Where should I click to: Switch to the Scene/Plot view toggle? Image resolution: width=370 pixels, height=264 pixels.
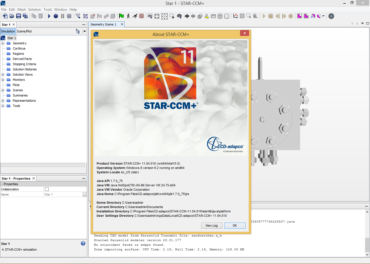click(x=24, y=31)
